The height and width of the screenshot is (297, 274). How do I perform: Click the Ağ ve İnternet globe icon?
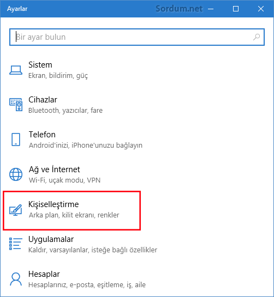coord(16,174)
